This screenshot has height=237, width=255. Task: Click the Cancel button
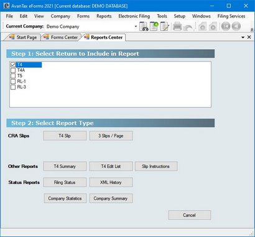point(190,215)
